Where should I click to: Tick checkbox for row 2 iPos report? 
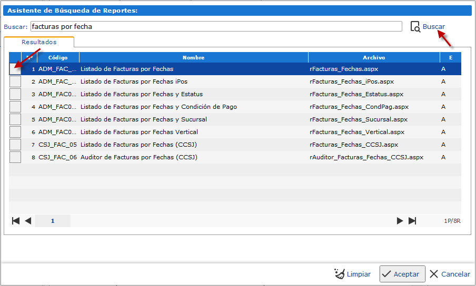pos(15,81)
